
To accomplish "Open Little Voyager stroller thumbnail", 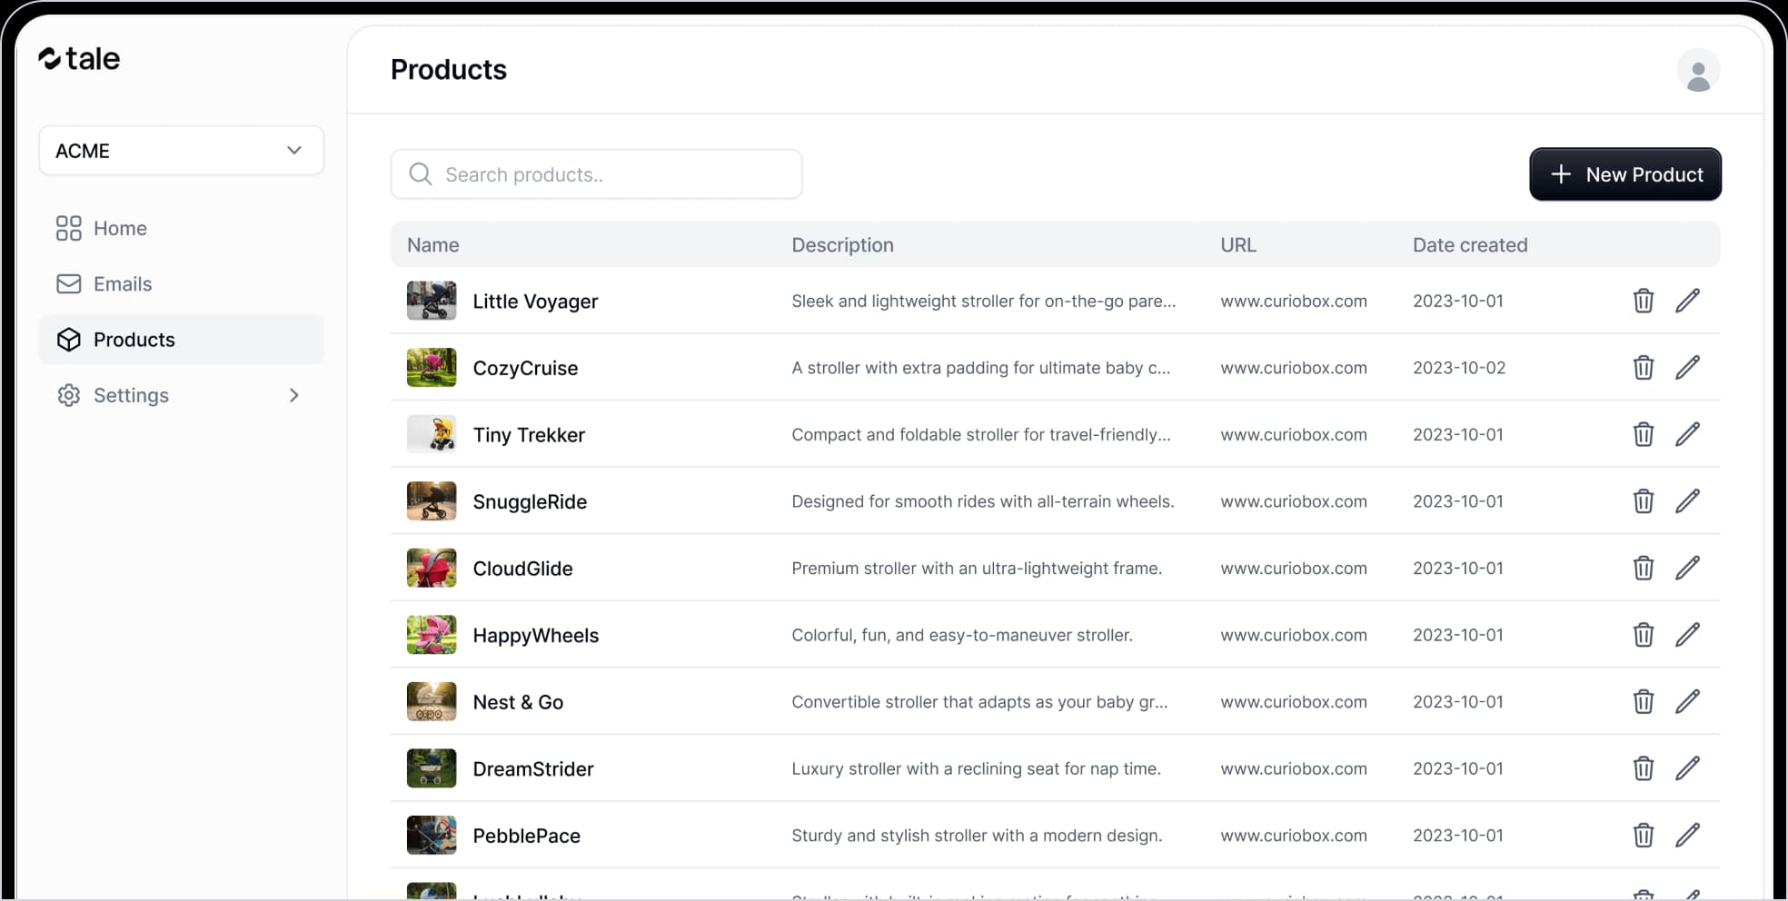I will pyautogui.click(x=432, y=301).
